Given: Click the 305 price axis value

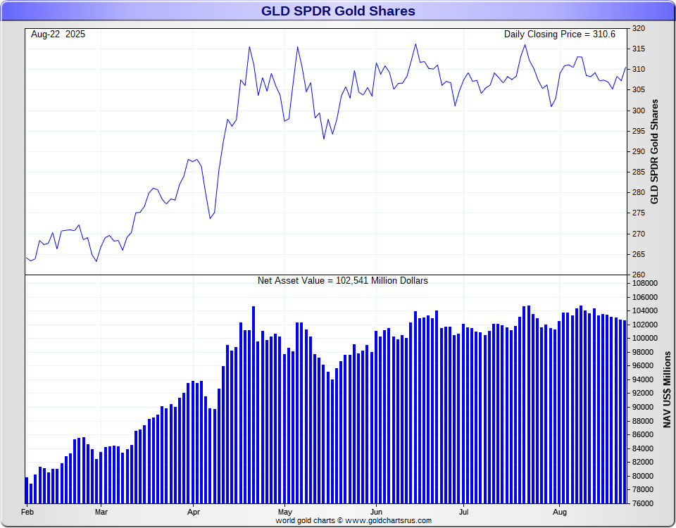Looking at the screenshot, I should tap(639, 89).
